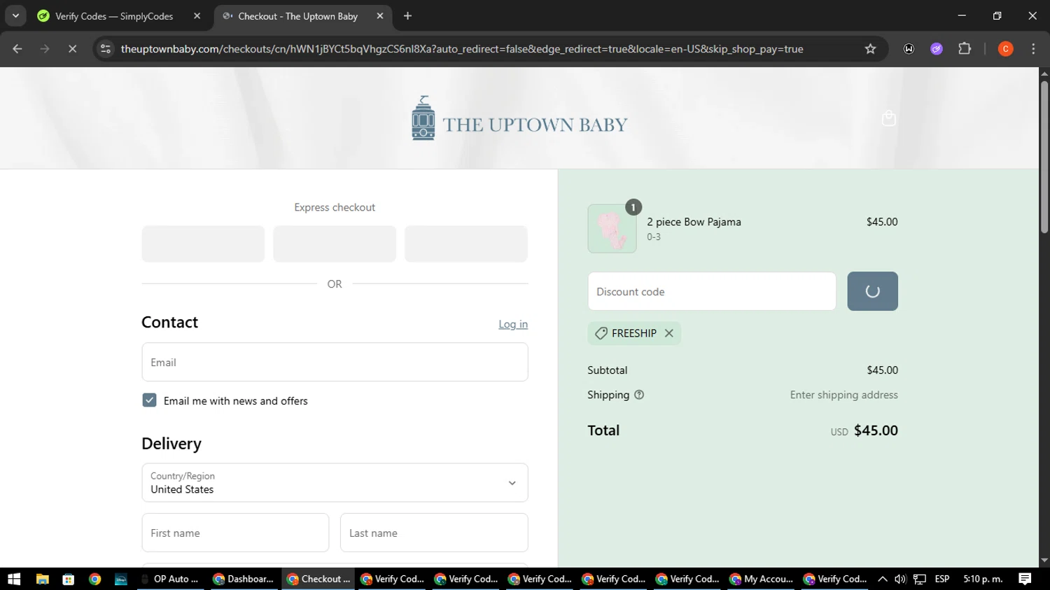Click the 5:10 p. m. taskbar clock

(x=983, y=579)
